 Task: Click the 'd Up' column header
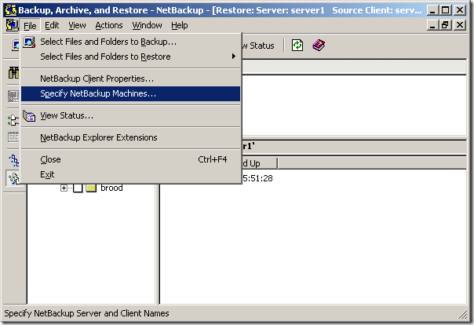260,163
